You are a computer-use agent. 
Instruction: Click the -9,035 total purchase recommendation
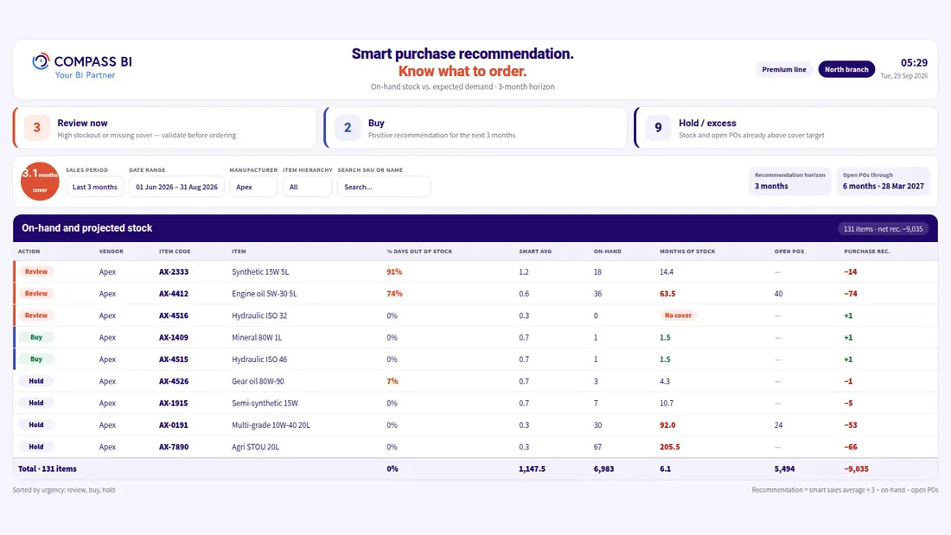(857, 469)
